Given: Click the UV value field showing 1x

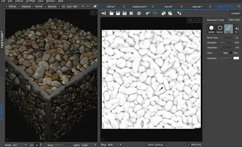Looking at the screenshot, I should pos(37,145).
